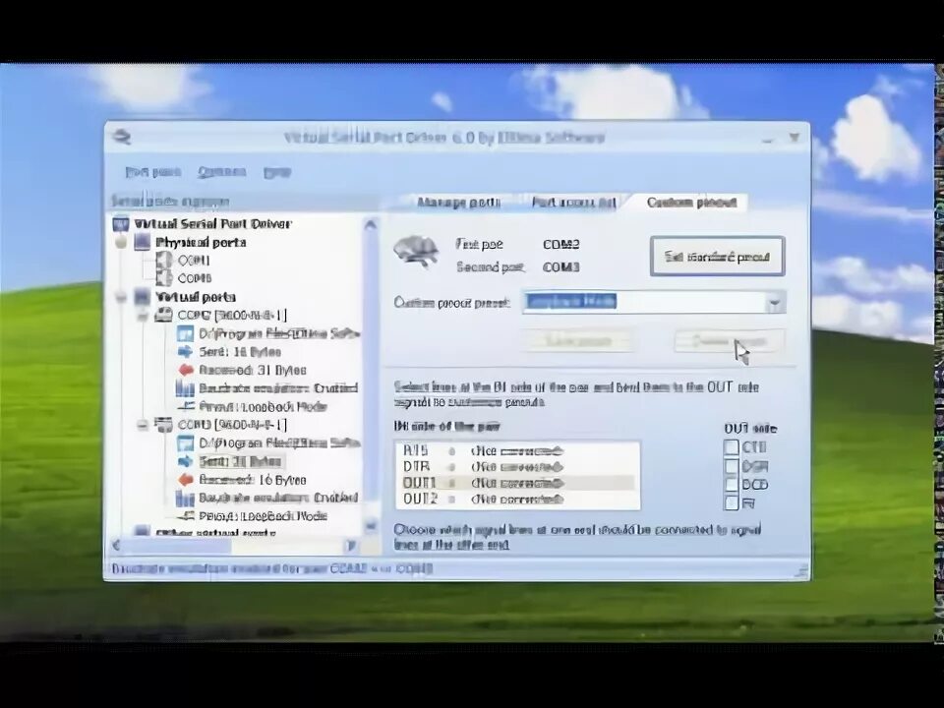Click the Custom pinout preset text field
Screen dimensions: 944x708
pos(644,302)
